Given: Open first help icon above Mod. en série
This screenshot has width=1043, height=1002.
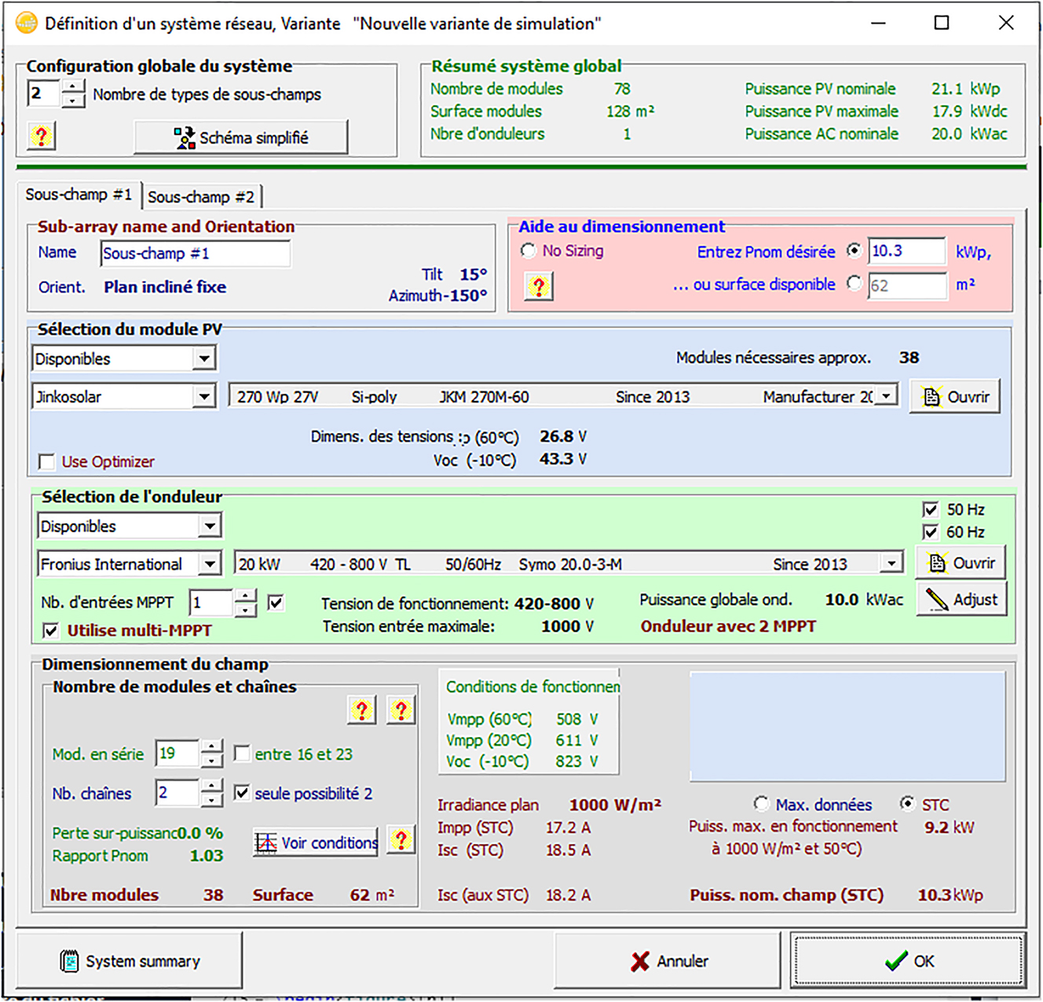Looking at the screenshot, I should pos(361,710).
